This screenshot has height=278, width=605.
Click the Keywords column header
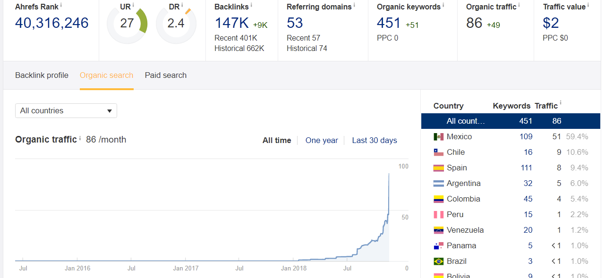tap(511, 106)
